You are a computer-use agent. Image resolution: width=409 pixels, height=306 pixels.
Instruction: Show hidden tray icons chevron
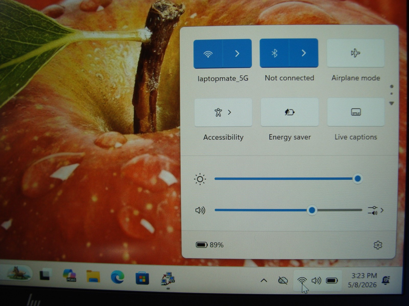point(264,280)
